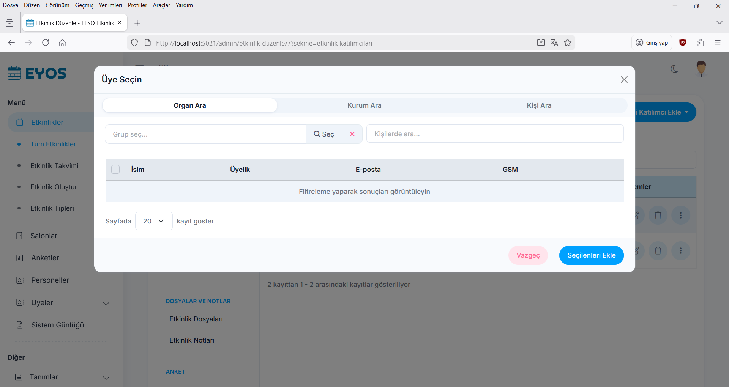Screen dimensions: 729x387
Task: Click the Kişilerde ara search field
Action: tap(495, 134)
